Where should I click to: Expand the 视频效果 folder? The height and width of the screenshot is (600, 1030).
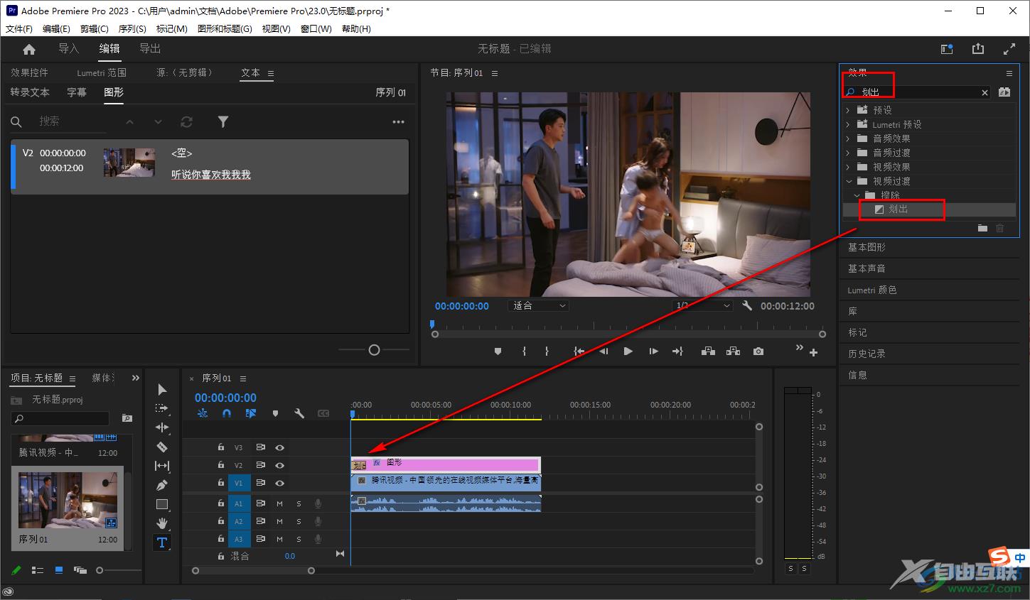(848, 167)
